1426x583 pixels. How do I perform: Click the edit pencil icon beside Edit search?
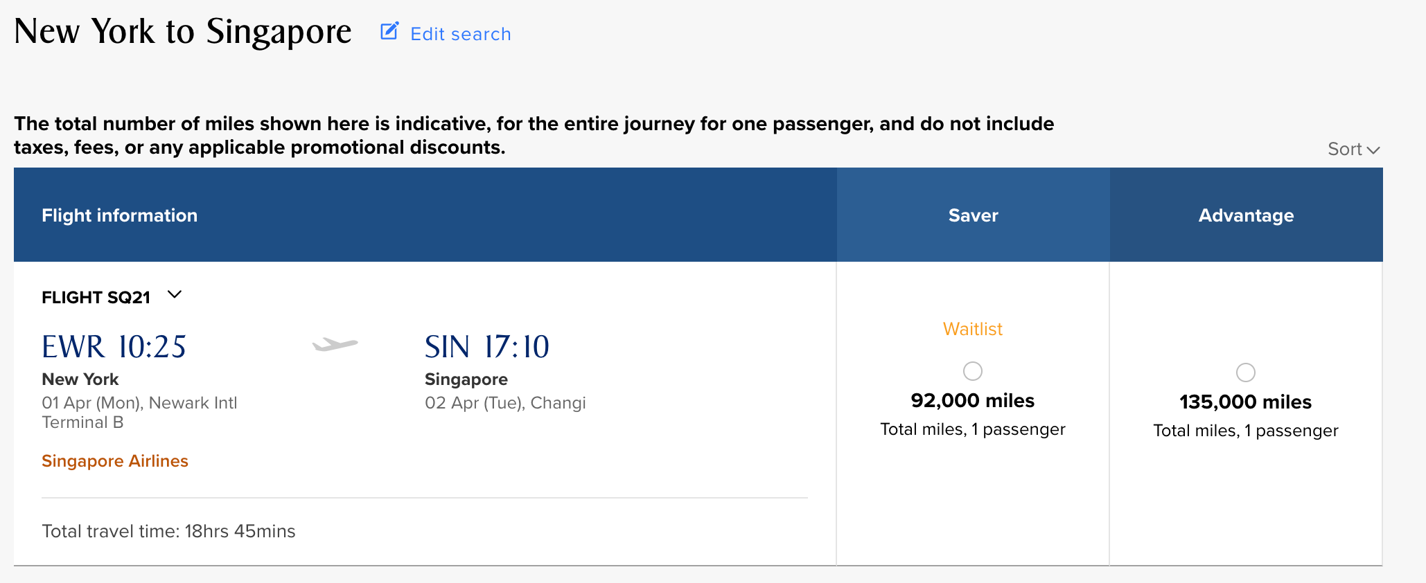[x=389, y=31]
